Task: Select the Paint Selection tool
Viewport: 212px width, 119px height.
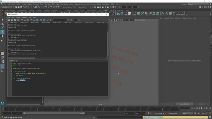Action: pos(2,28)
